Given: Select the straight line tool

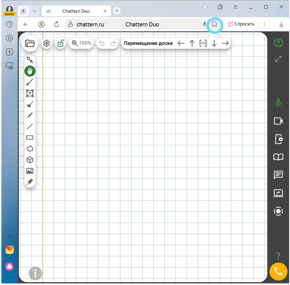Looking at the screenshot, I should pos(30,127).
